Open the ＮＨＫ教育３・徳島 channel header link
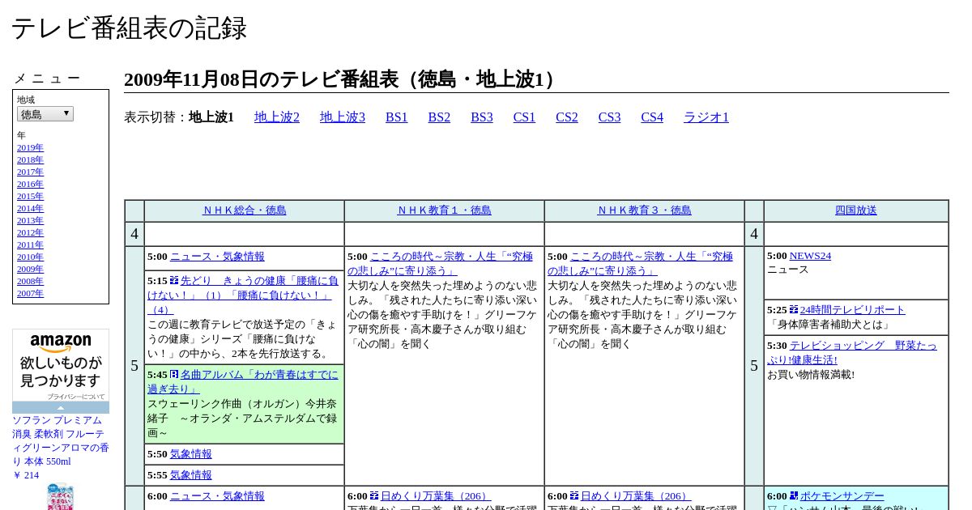 pos(645,210)
